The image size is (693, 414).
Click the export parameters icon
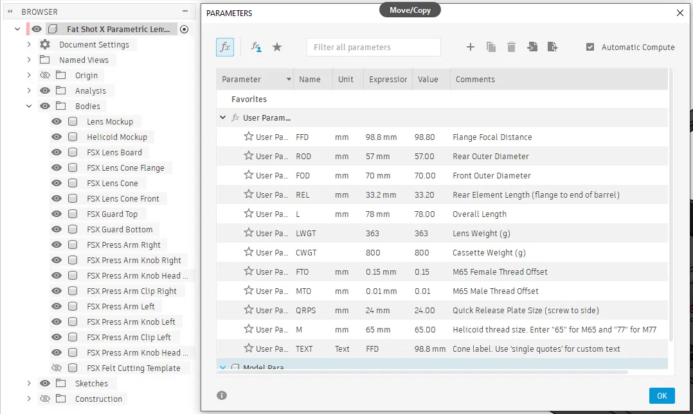click(552, 47)
